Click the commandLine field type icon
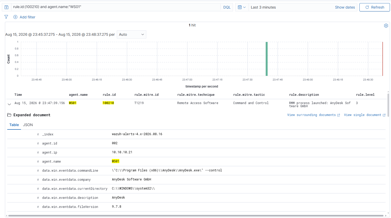The height and width of the screenshot is (218, 391). (x=38, y=171)
